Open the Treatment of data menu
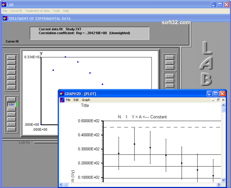231x188 pixels. [38, 11]
